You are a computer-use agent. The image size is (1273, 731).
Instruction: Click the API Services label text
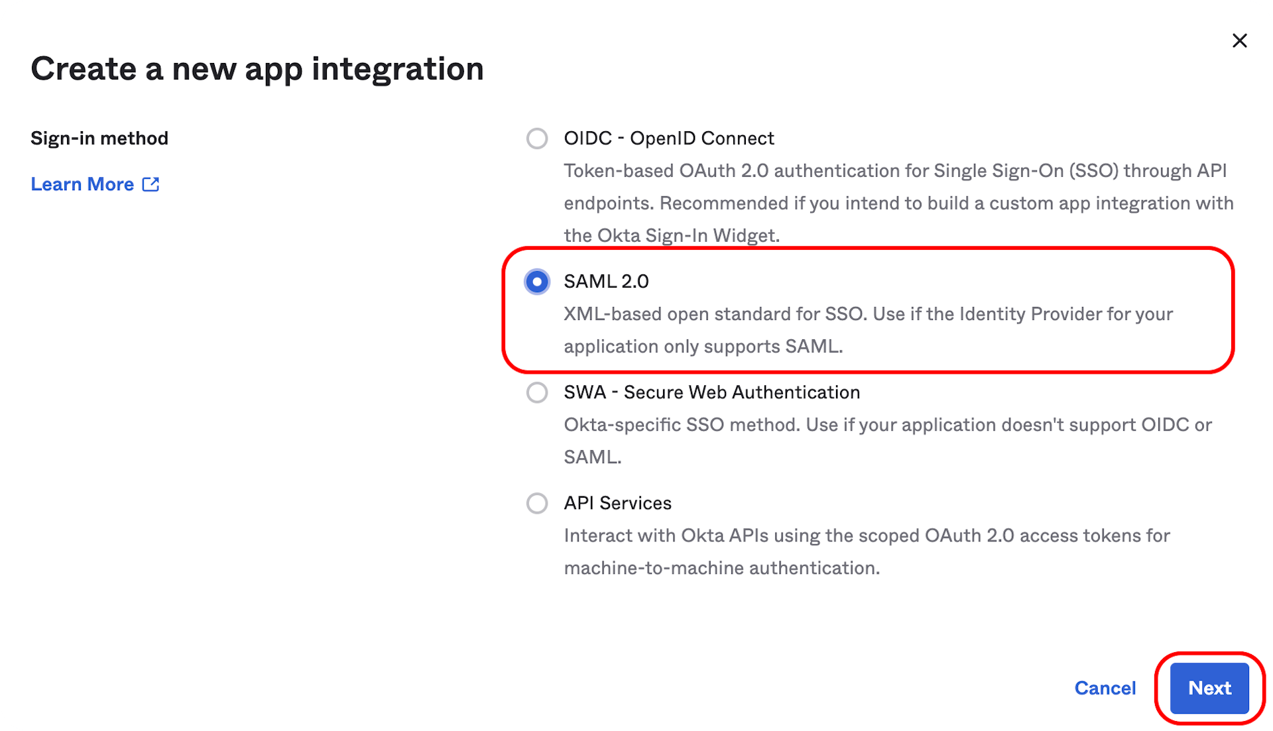pyautogui.click(x=617, y=502)
